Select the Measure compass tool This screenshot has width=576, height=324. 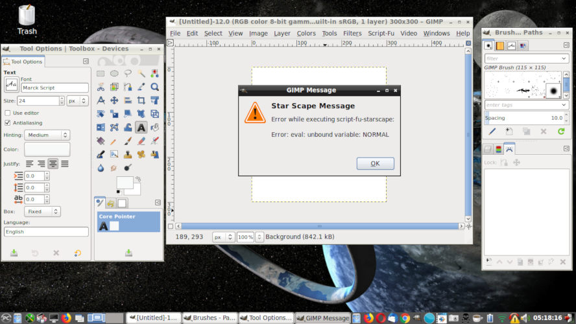coord(101,100)
